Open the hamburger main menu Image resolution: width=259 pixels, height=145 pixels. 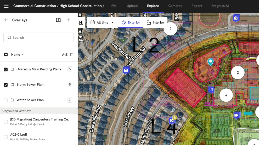click(x=6, y=6)
